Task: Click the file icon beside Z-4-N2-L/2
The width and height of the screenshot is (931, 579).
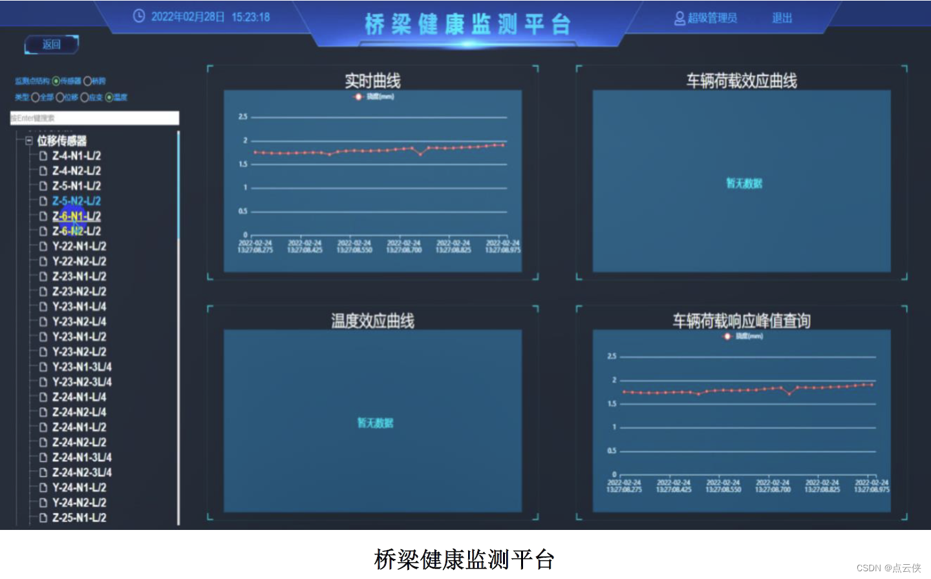Action: click(x=43, y=171)
